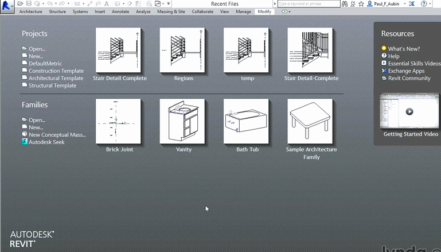Click the Aligned Dimension icon
The width and height of the screenshot is (441, 252).
point(90,3)
